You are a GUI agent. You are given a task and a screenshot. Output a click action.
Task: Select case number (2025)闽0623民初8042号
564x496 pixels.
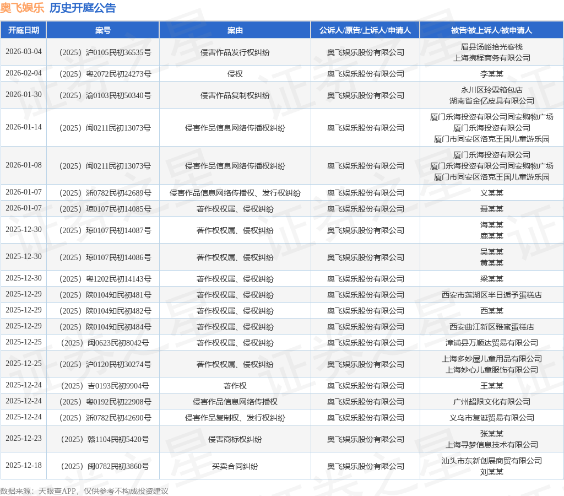pyautogui.click(x=105, y=343)
